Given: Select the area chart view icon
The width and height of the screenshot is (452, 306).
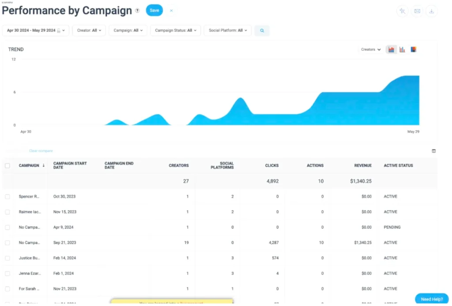Looking at the screenshot, I should pyautogui.click(x=391, y=49).
